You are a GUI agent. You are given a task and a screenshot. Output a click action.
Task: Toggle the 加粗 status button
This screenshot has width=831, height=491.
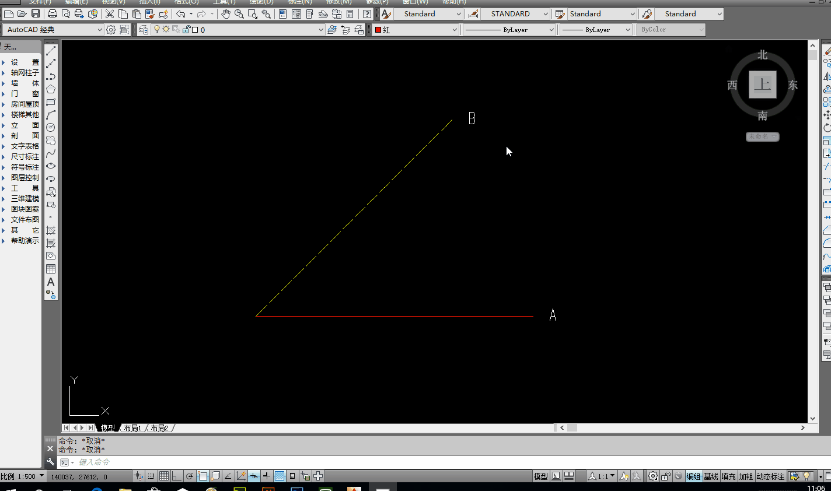pos(746,476)
